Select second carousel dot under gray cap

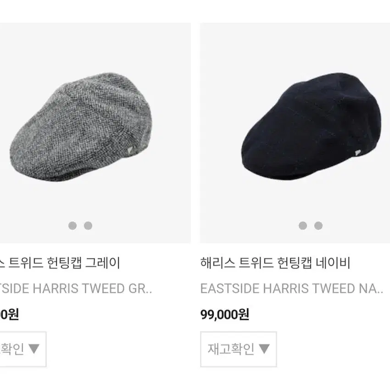click(88, 226)
